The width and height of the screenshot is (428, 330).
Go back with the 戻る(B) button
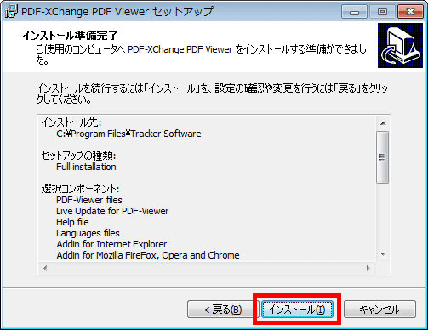pos(223,309)
